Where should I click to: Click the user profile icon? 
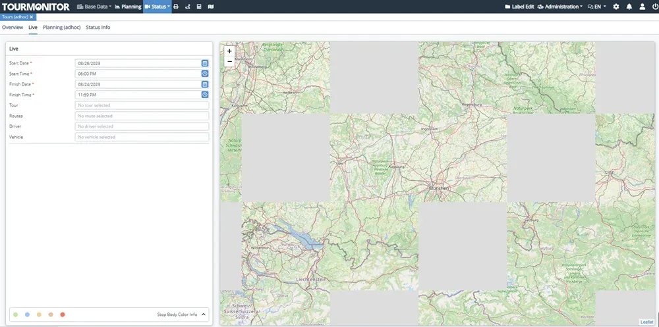643,7
